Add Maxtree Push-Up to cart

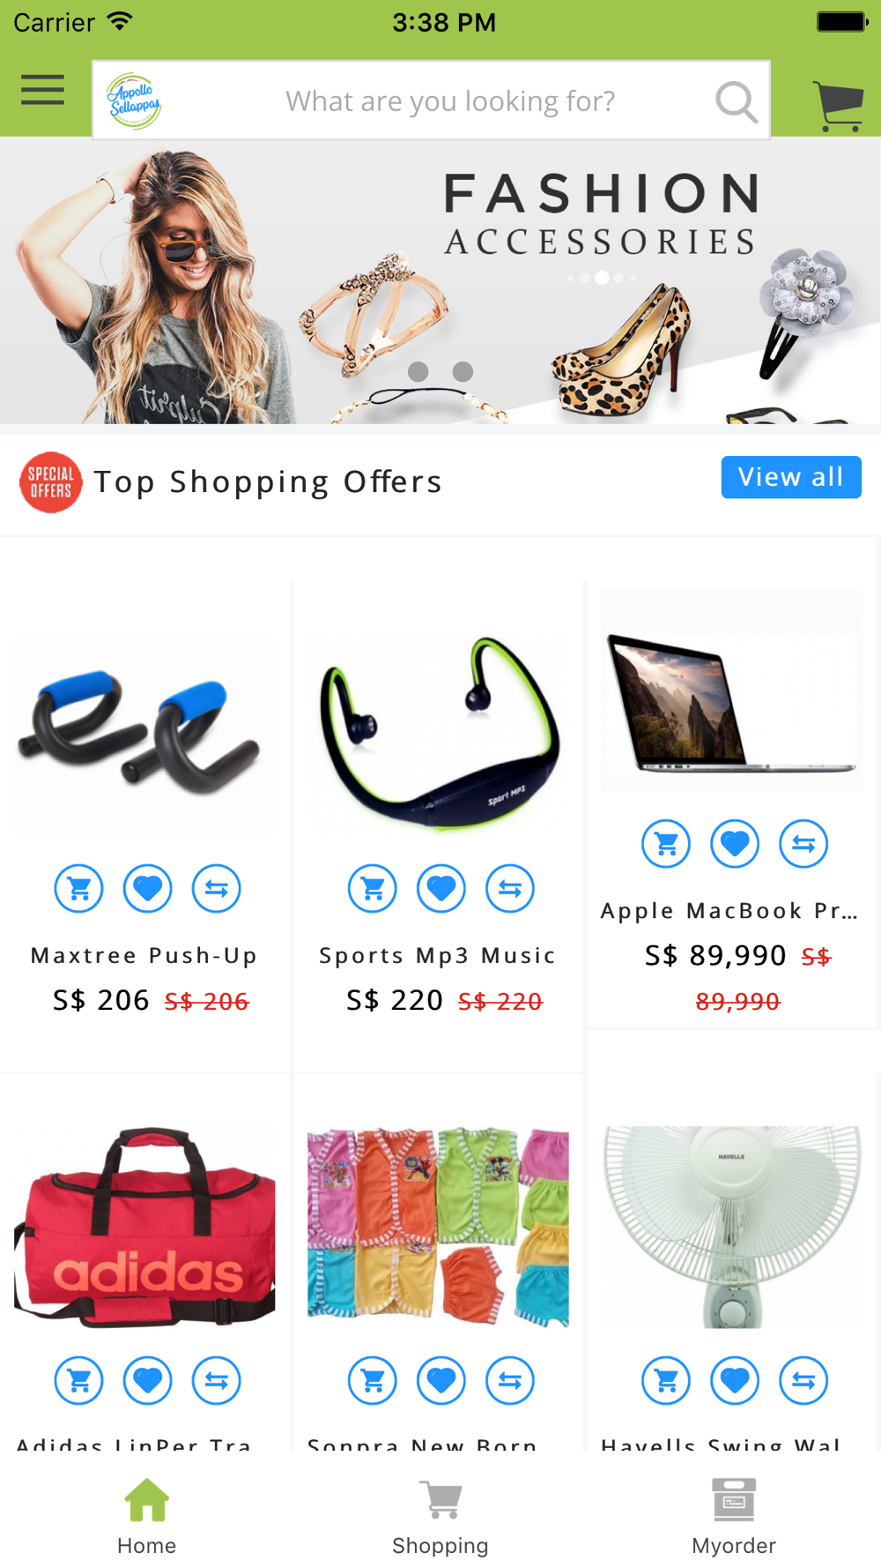(79, 888)
